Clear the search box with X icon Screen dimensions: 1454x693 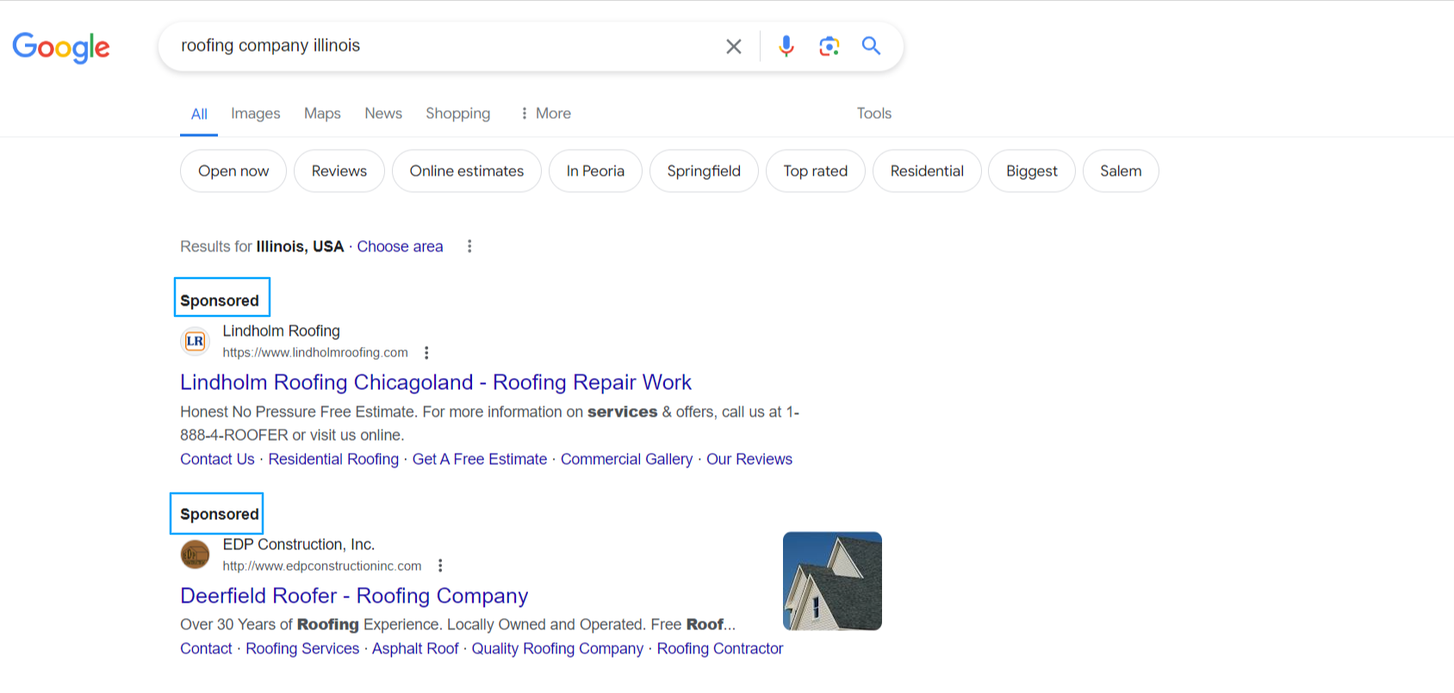click(x=734, y=46)
